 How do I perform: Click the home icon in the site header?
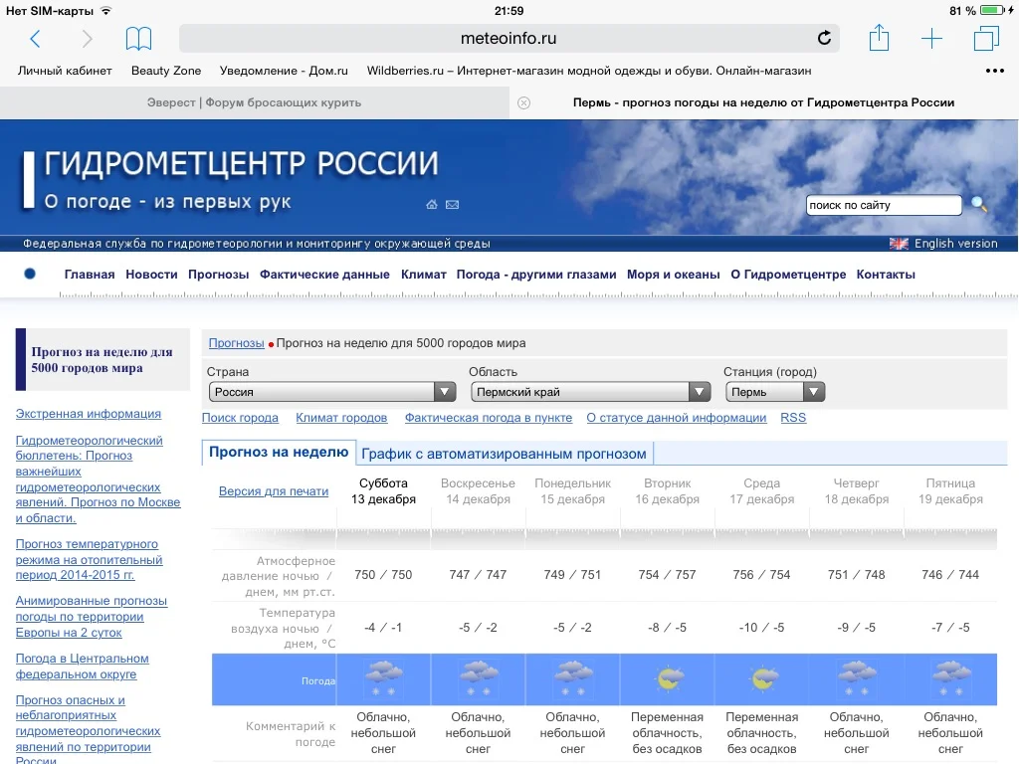point(431,204)
